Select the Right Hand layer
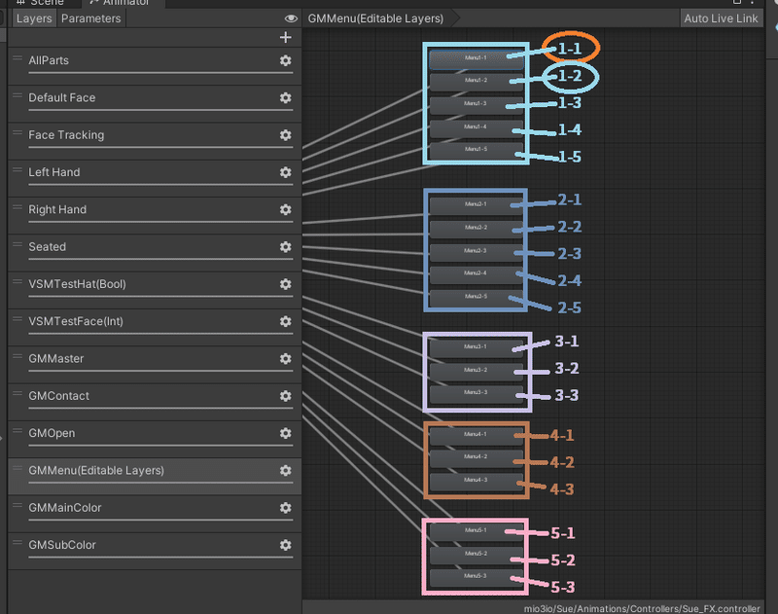The height and width of the screenshot is (614, 778). (155, 214)
